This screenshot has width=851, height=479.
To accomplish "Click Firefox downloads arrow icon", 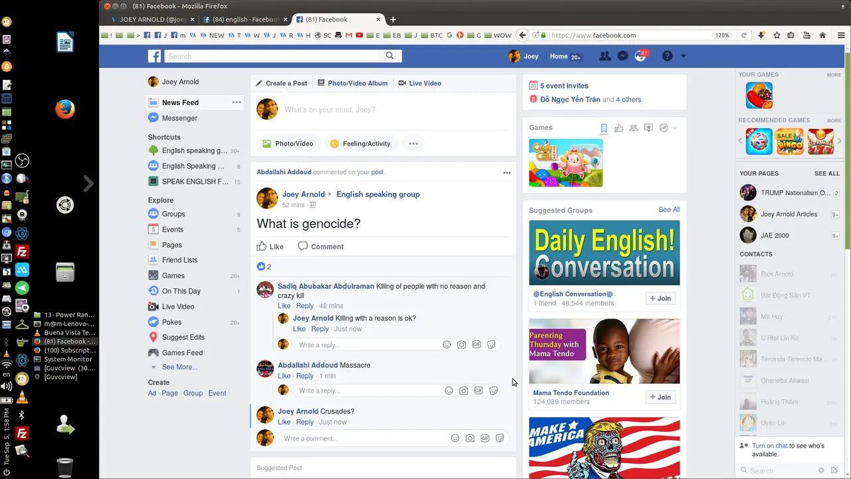I will 762,35.
